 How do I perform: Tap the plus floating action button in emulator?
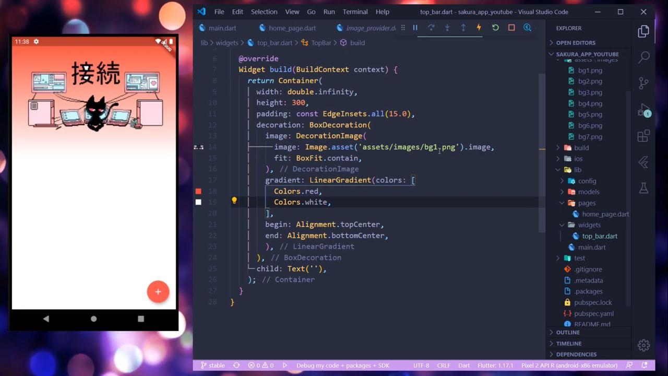(158, 291)
